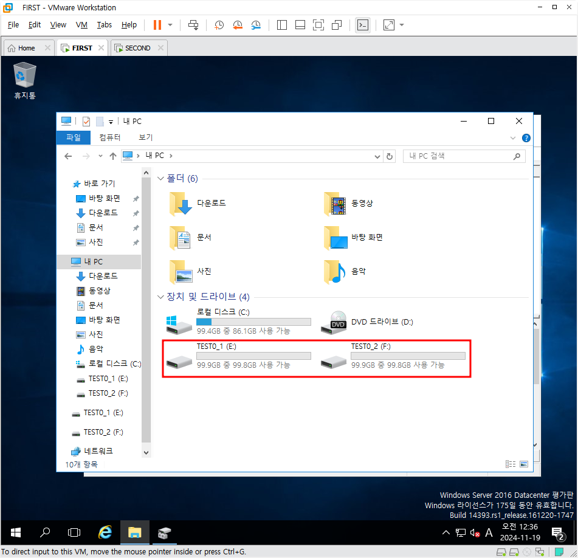The height and width of the screenshot is (558, 578).
Task: Select the 음악 folder in main pane
Action: pyautogui.click(x=345, y=272)
